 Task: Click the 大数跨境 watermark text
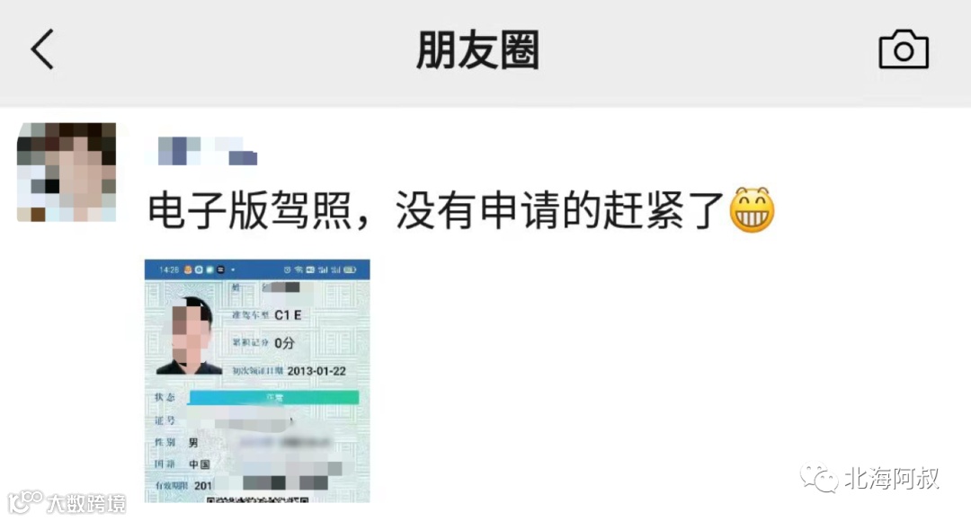tap(86, 503)
